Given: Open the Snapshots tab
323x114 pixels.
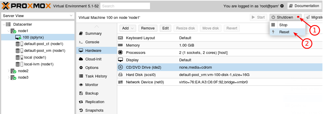Looking at the screenshot, I should 97,110.
